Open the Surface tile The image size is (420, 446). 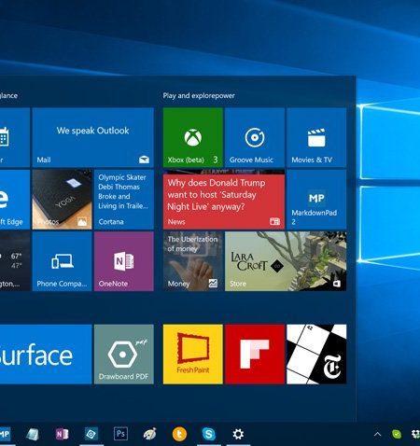pyautogui.click(x=46, y=355)
